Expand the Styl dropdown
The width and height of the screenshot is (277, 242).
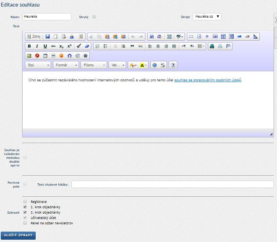[38, 65]
